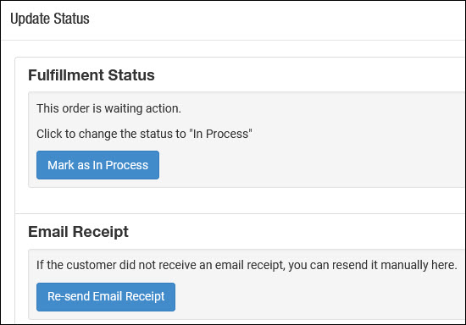Click empty gray area right of Re-send Email Receipt
Screen dimensions: 466x325
click(x=318, y=297)
